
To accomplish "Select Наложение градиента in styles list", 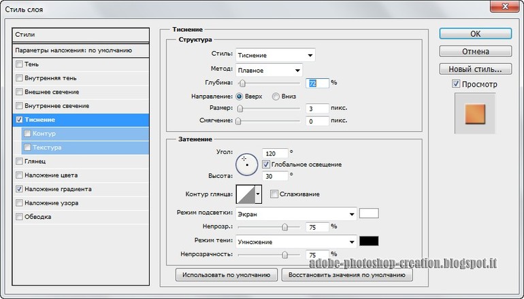I will (58, 189).
